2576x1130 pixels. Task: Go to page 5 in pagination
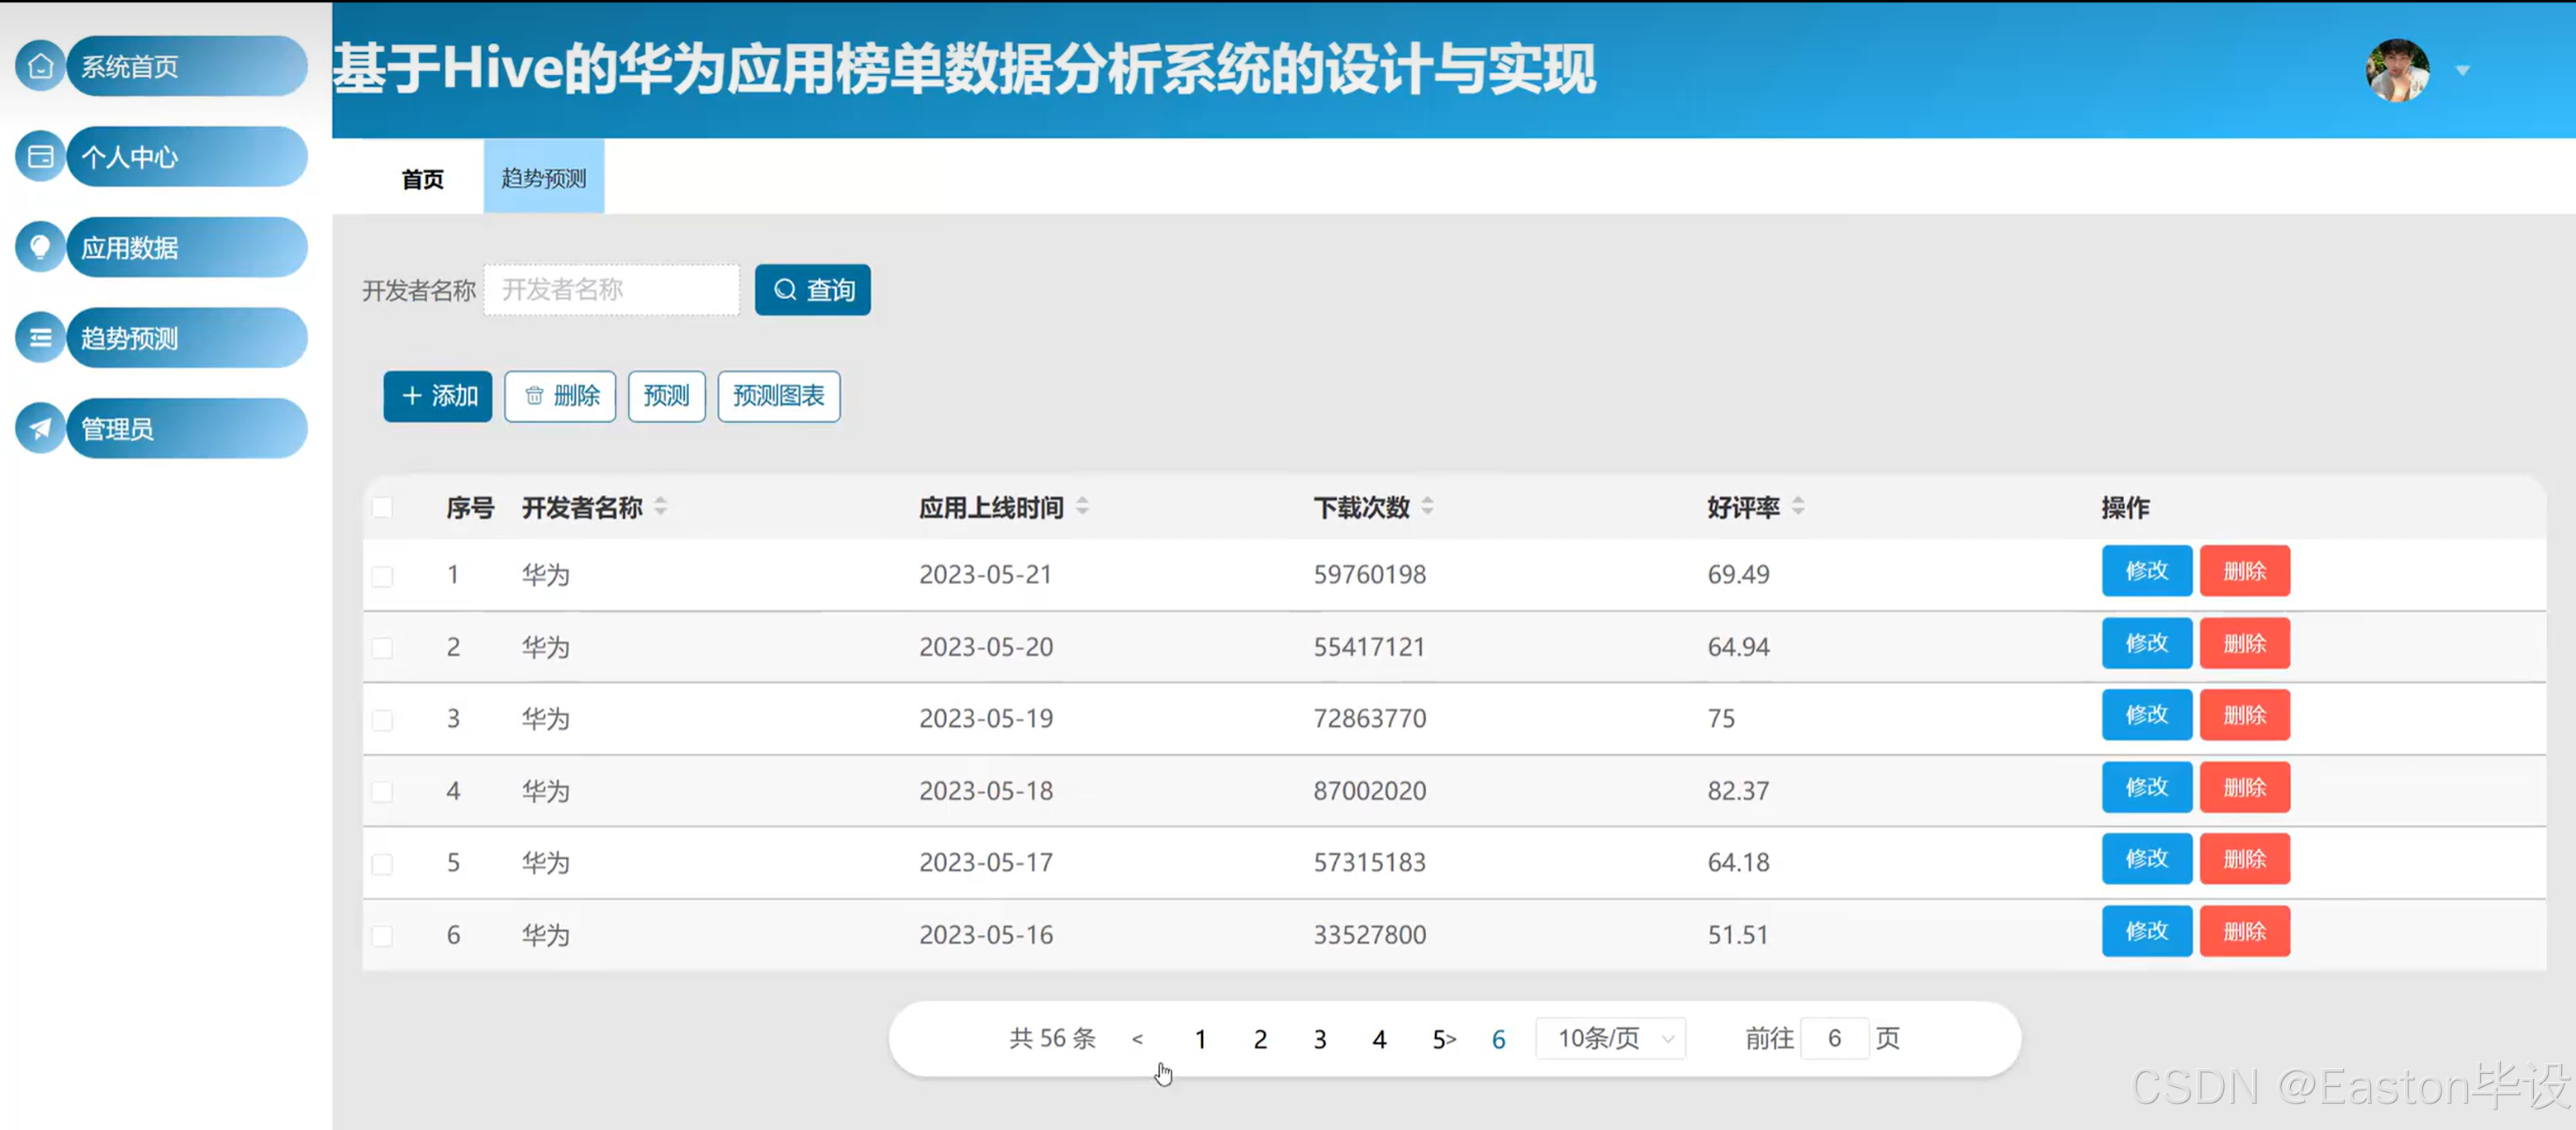[x=1439, y=1040]
